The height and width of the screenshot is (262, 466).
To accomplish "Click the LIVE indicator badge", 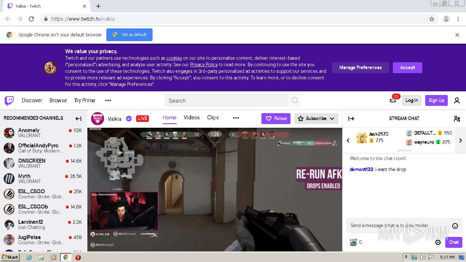I will point(142,119).
